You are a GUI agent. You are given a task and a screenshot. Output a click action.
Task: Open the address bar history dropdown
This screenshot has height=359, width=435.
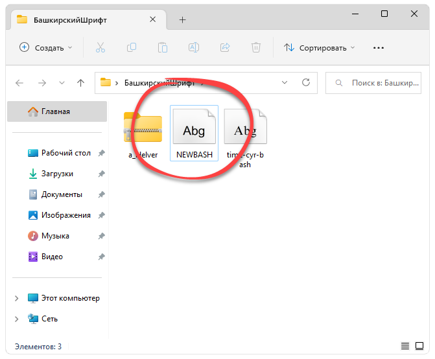pyautogui.click(x=285, y=82)
